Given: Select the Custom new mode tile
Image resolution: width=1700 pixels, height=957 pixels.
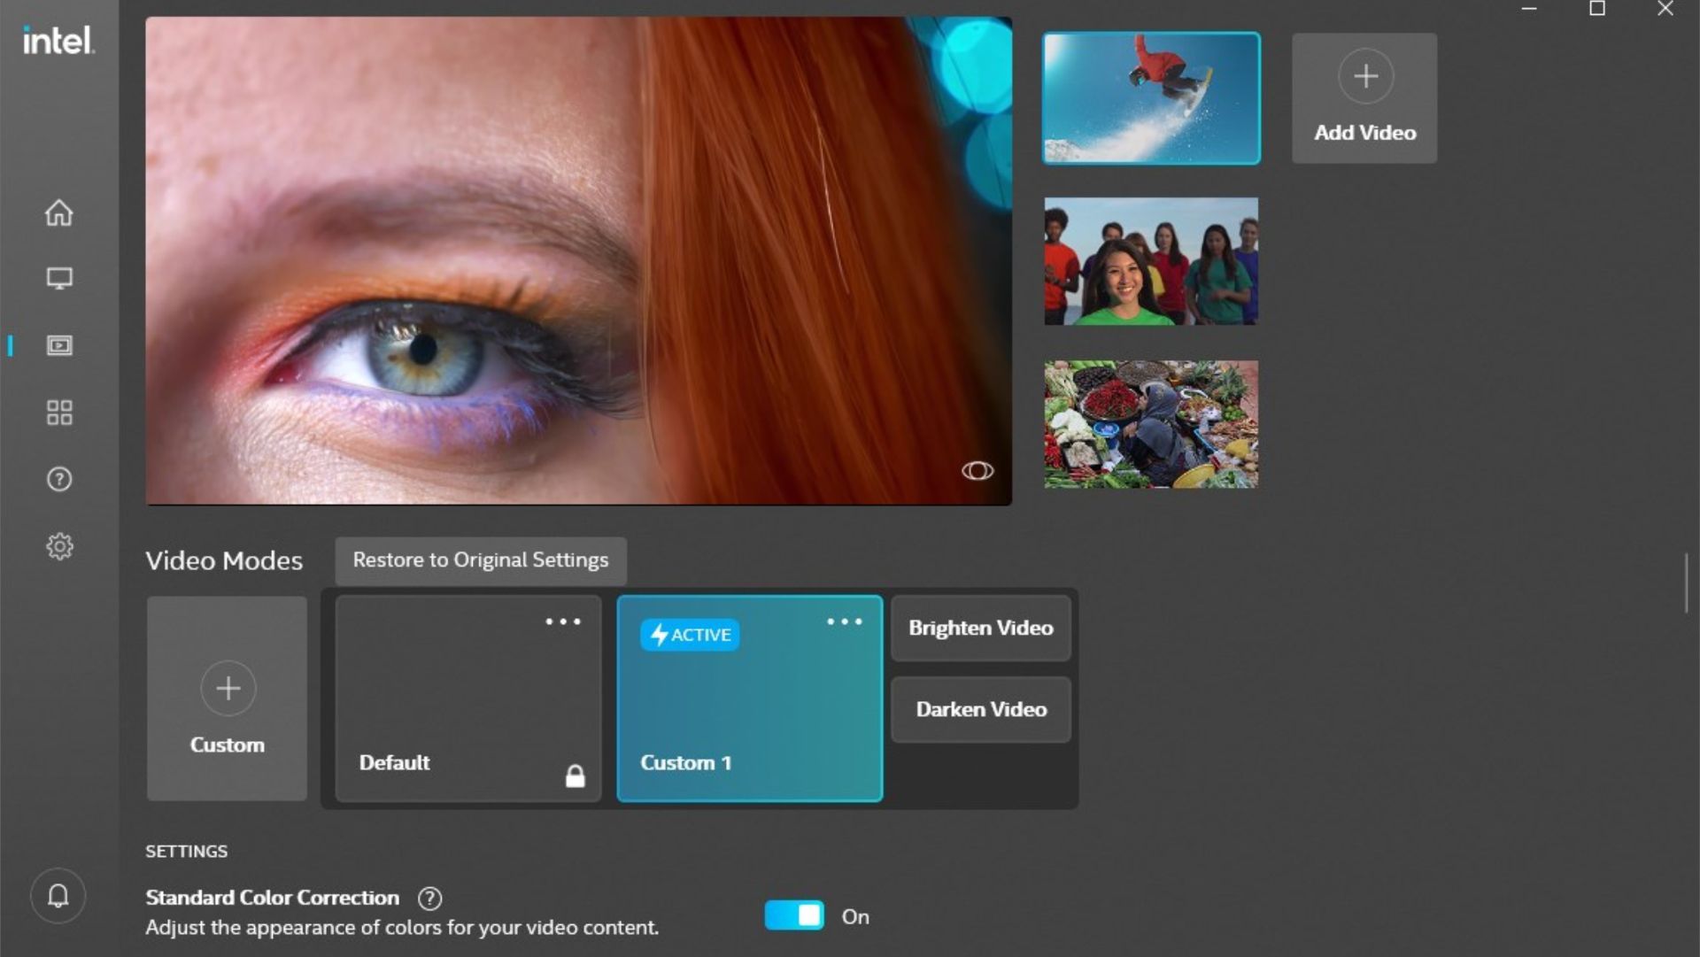Looking at the screenshot, I should pos(227,697).
